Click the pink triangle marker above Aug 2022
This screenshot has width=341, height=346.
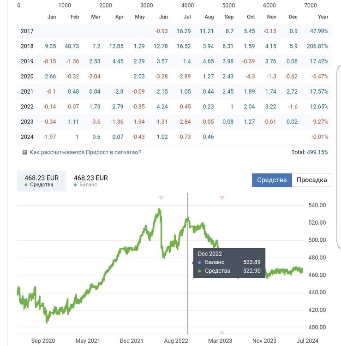[x=162, y=198]
